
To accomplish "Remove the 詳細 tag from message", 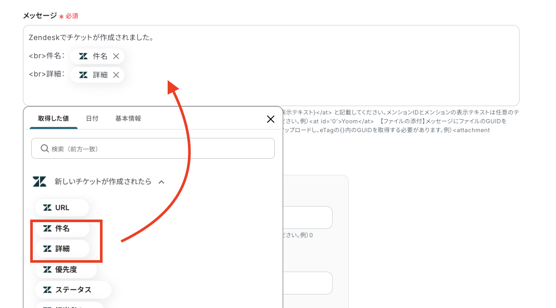I will click(x=116, y=75).
